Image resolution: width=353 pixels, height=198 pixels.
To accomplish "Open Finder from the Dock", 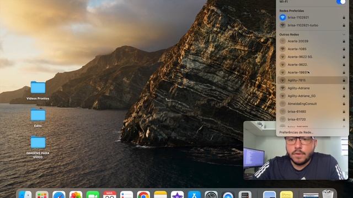I will [x=25, y=195].
